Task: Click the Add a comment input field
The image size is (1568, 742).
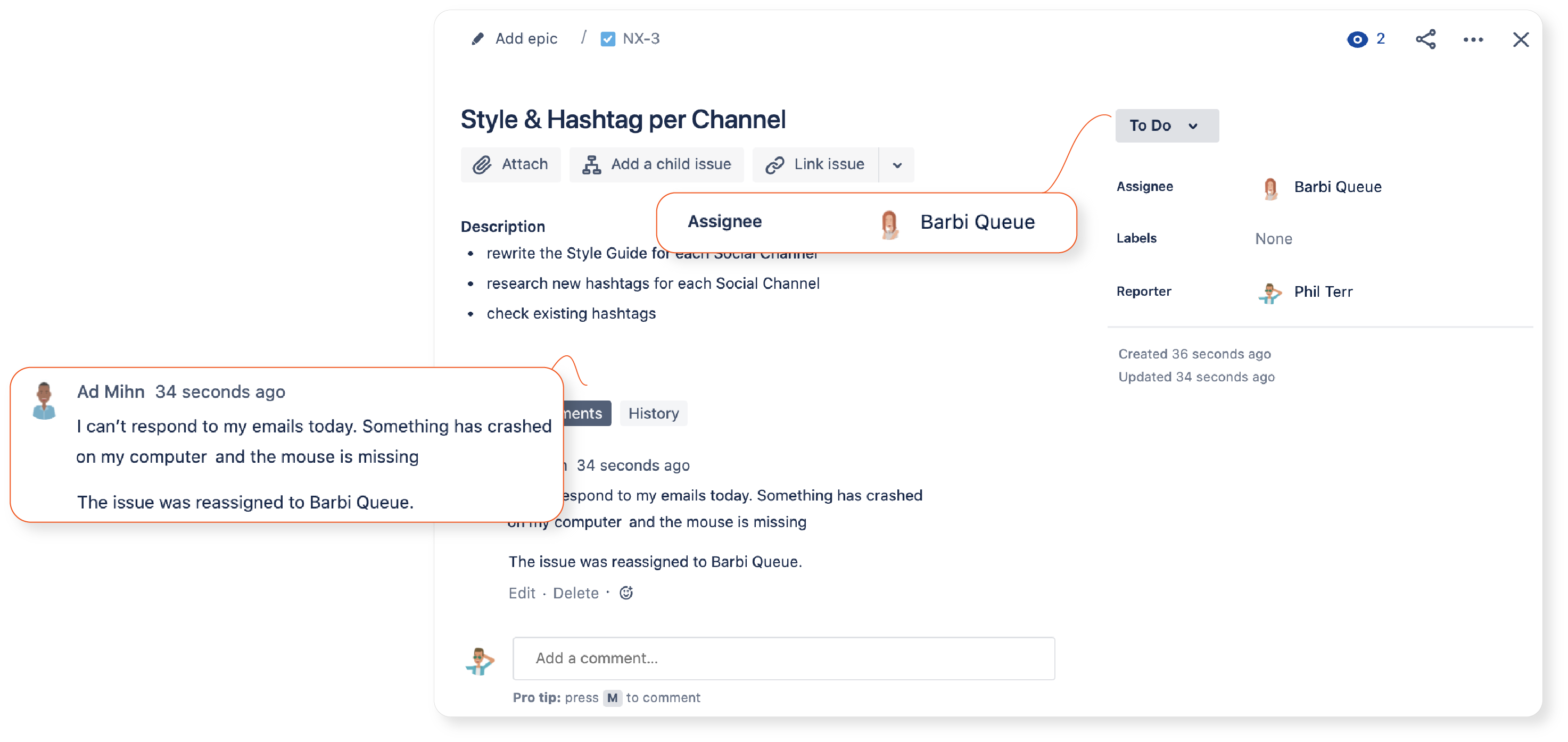Action: 783,658
